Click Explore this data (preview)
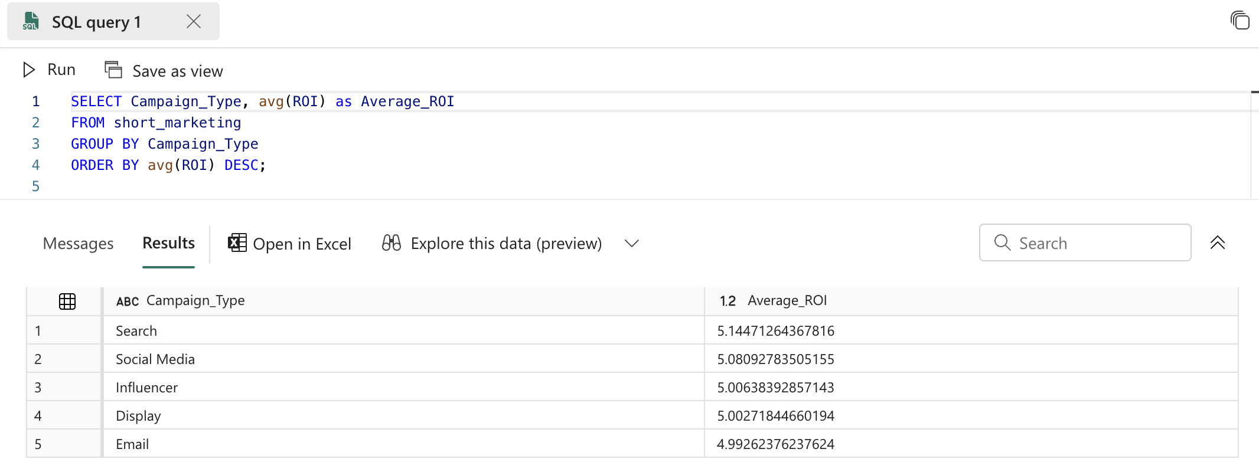Viewport: 1259px width, 472px height. (x=492, y=243)
